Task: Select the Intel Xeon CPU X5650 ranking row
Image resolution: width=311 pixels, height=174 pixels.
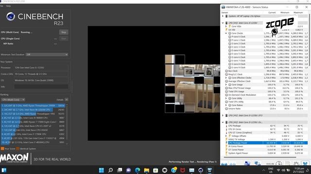Action: click(33, 130)
